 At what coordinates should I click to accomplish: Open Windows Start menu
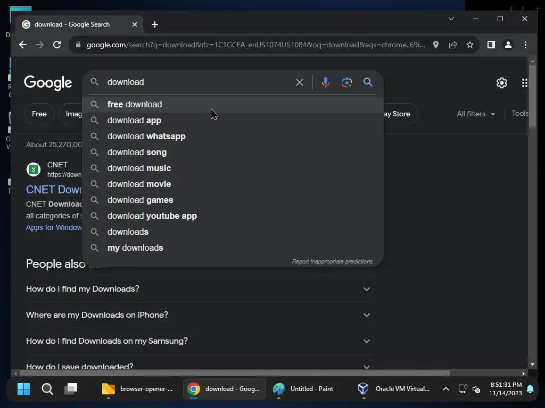click(23, 389)
